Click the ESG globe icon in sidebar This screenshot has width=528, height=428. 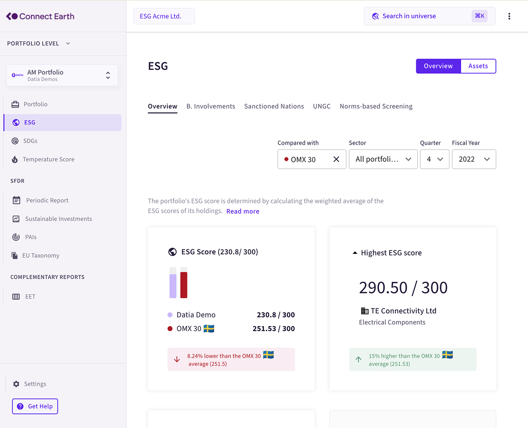pos(16,122)
